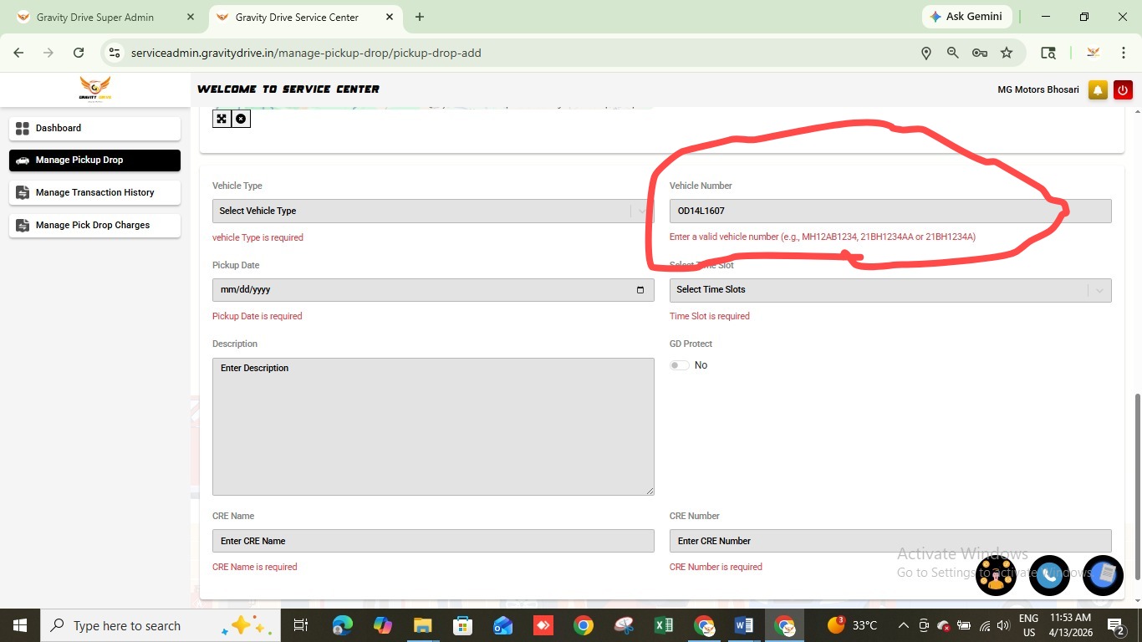Open Excel from the Windows taskbar
The image size is (1142, 642).
663,625
